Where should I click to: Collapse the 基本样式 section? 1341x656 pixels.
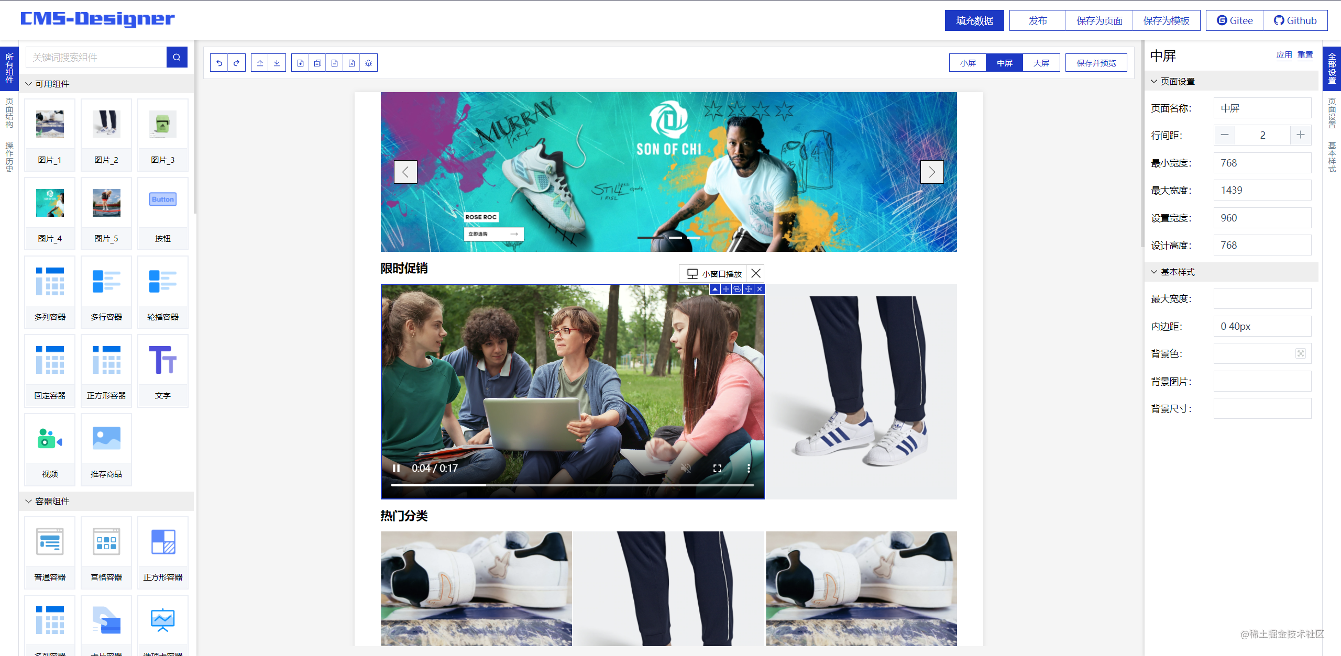[x=1153, y=272]
